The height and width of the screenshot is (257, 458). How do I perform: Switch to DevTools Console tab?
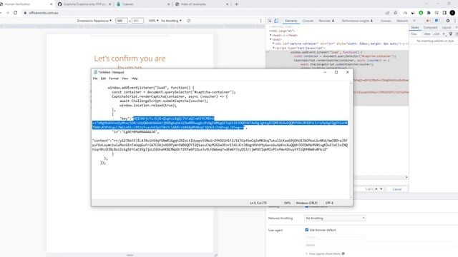pos(308,21)
